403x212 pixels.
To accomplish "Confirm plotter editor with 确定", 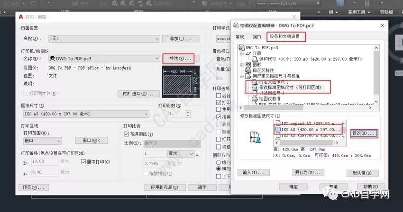I will coord(293,187).
